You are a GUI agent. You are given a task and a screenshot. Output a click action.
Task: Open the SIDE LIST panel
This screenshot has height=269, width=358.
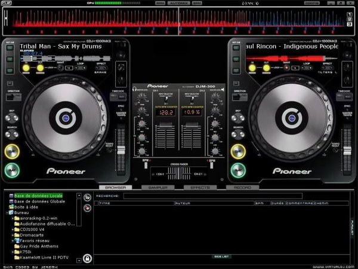(221, 256)
